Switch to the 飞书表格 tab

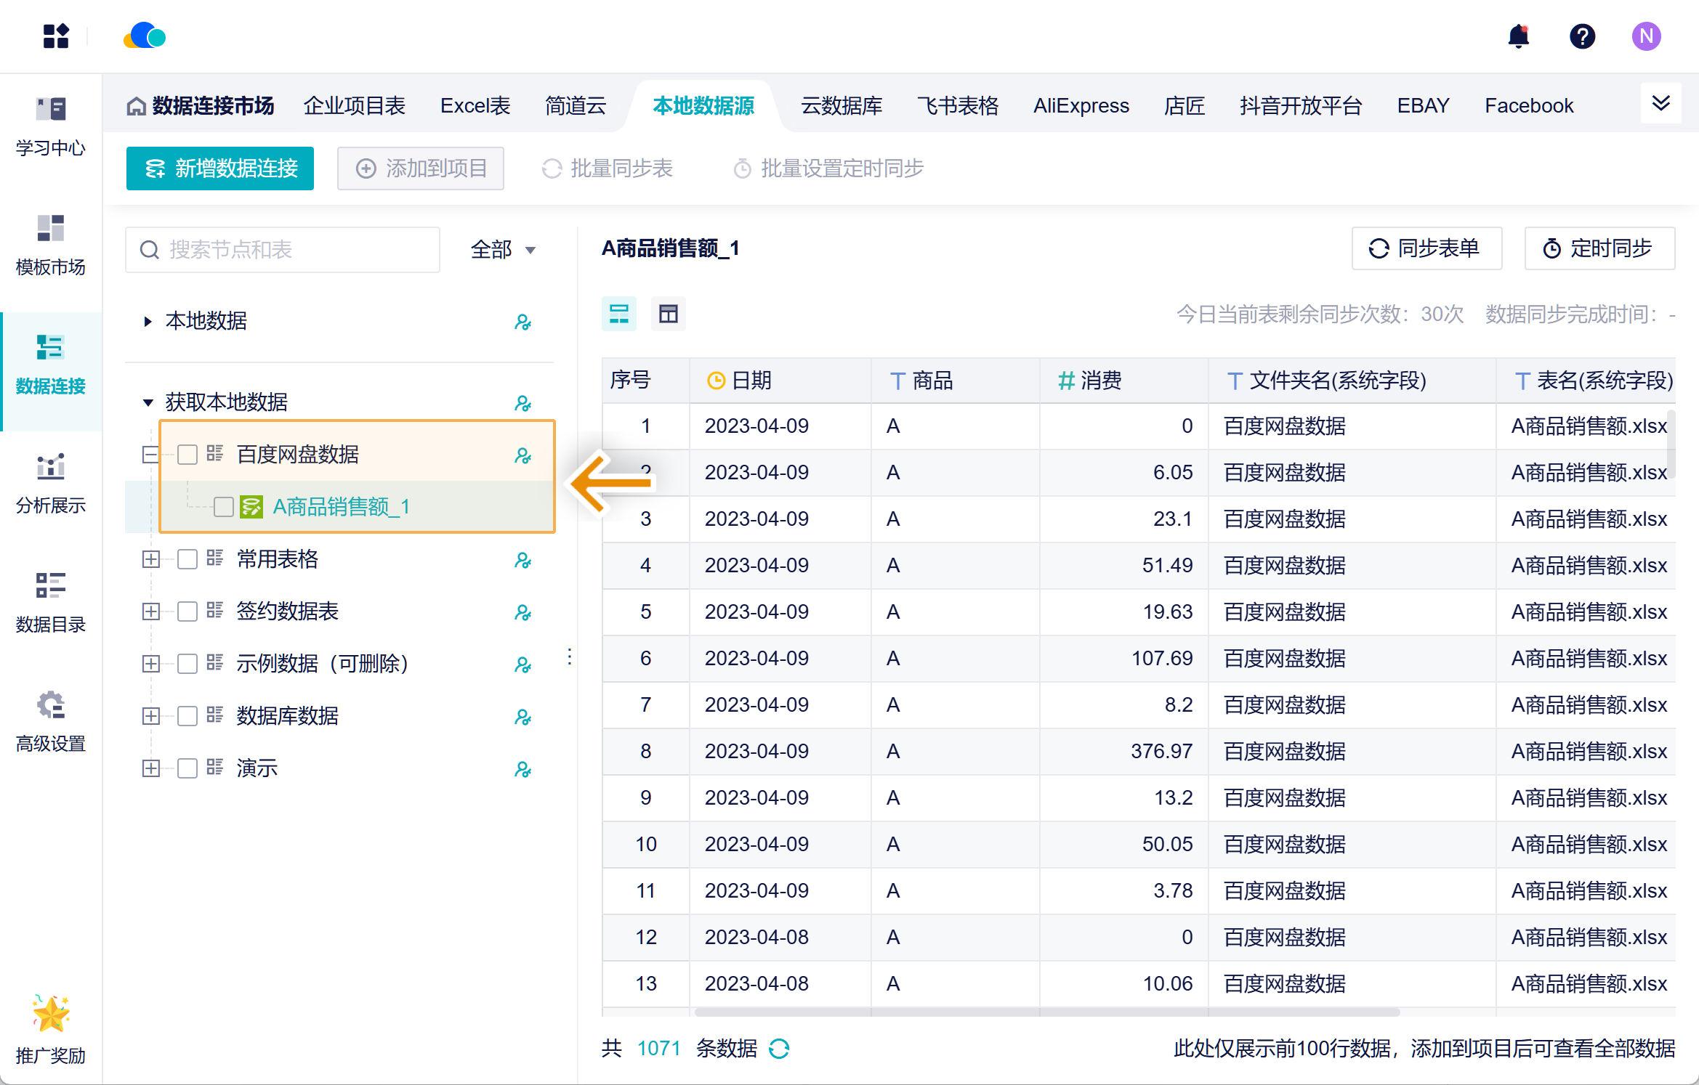[957, 106]
